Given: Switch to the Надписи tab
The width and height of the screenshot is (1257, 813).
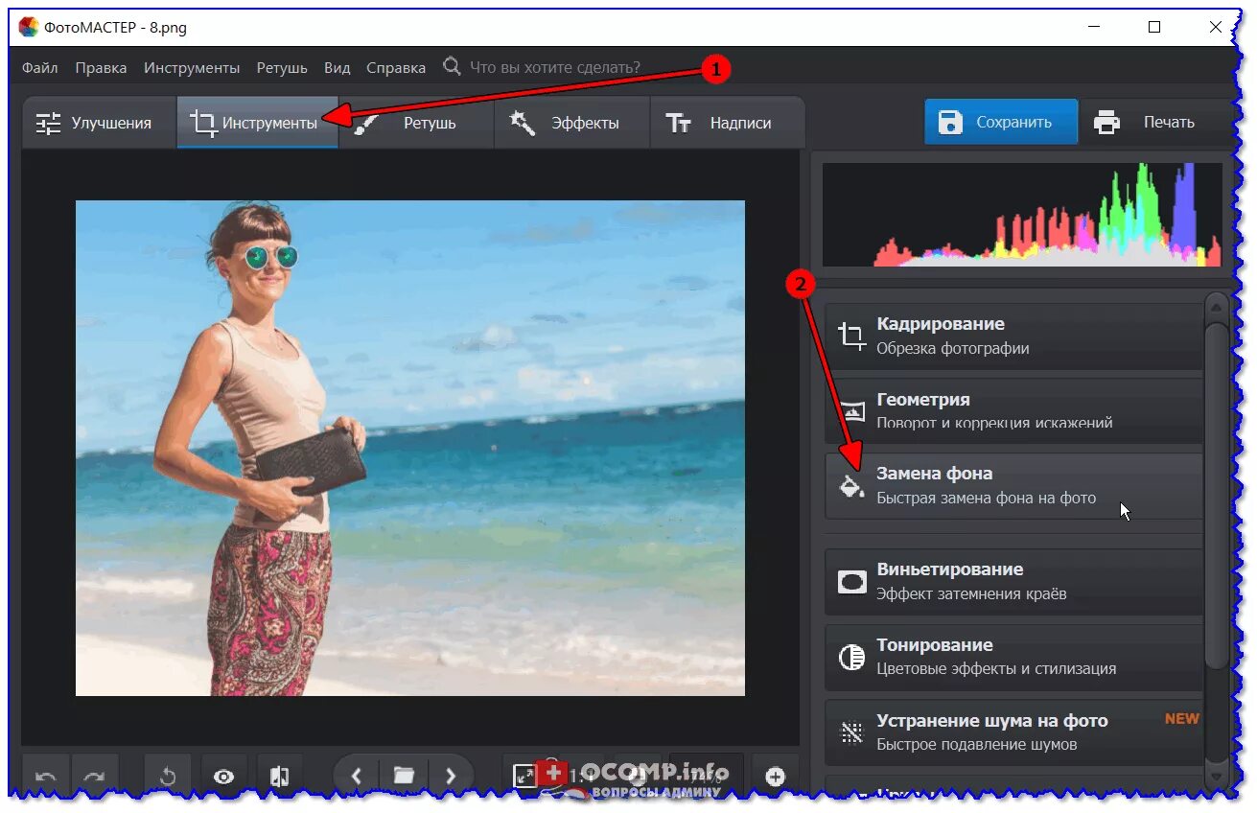Looking at the screenshot, I should coord(727,123).
